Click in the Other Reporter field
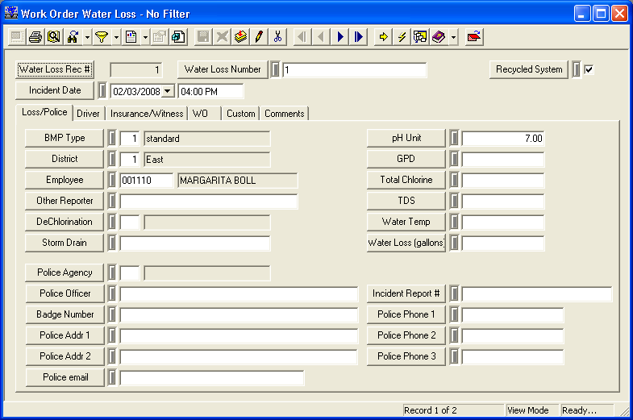The image size is (633, 420). [209, 202]
